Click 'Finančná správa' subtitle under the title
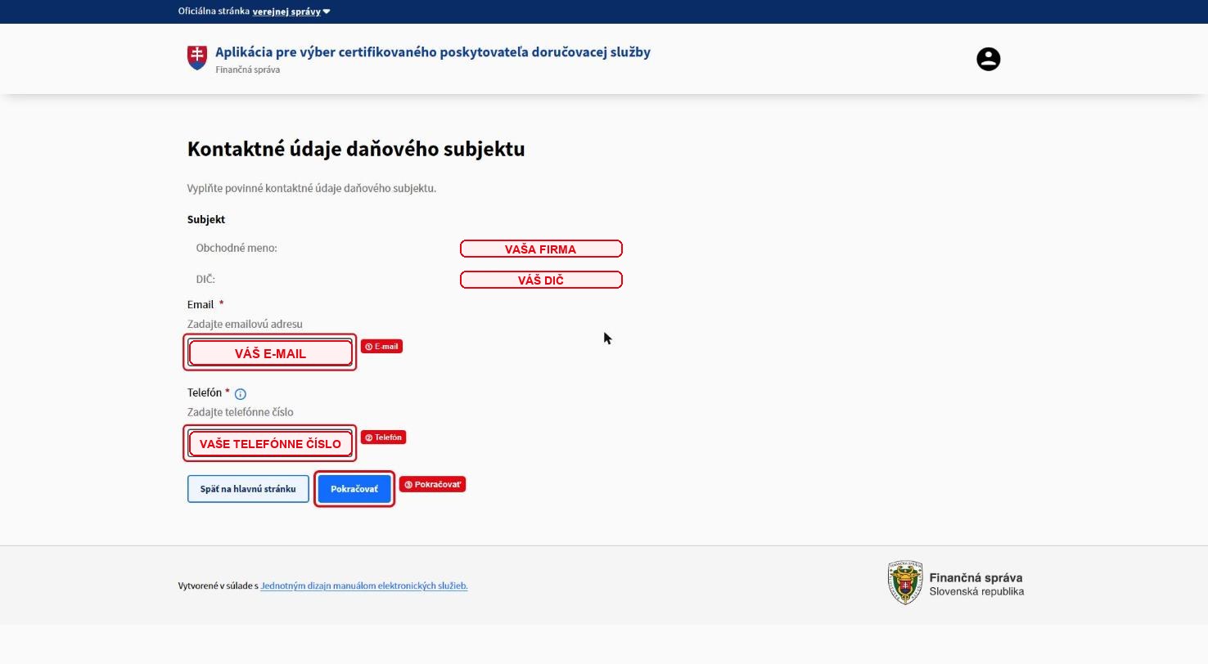 (248, 70)
